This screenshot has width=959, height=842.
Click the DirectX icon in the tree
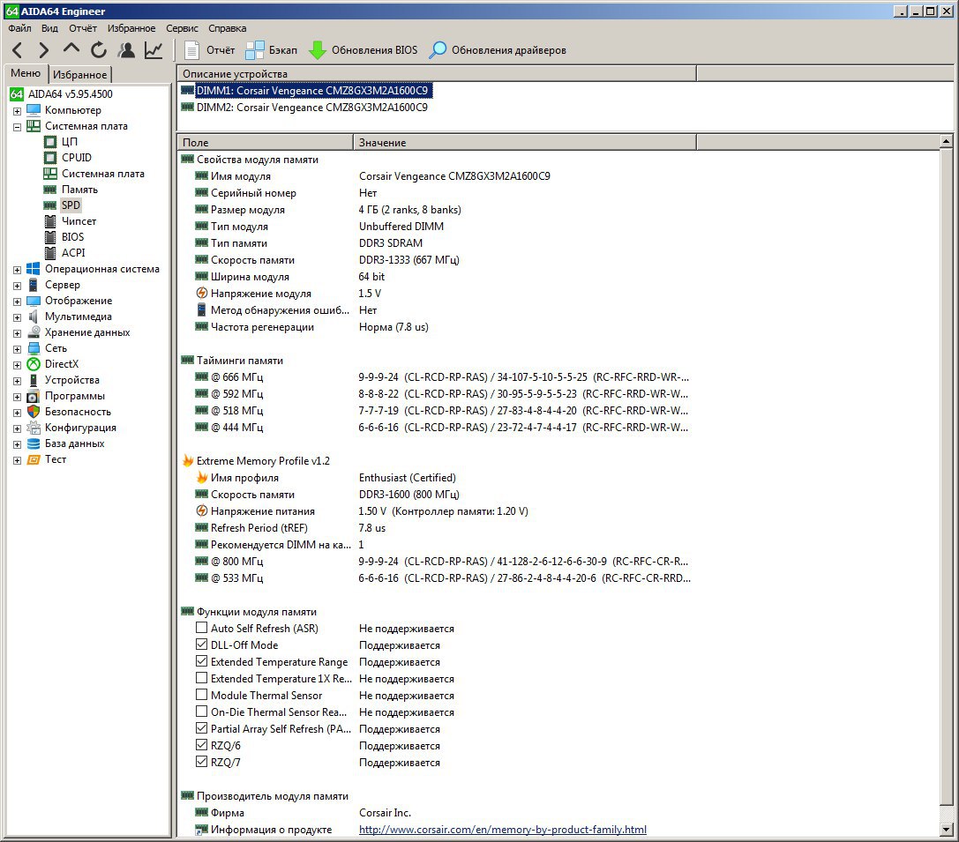point(34,364)
